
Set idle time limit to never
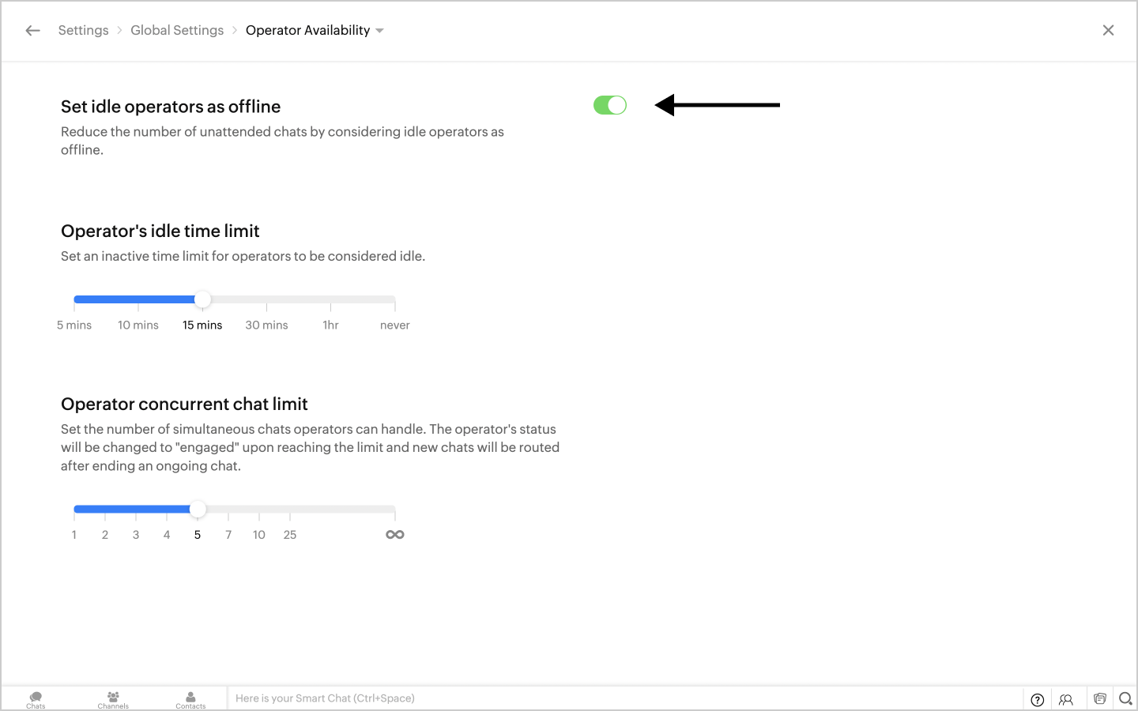click(x=394, y=300)
